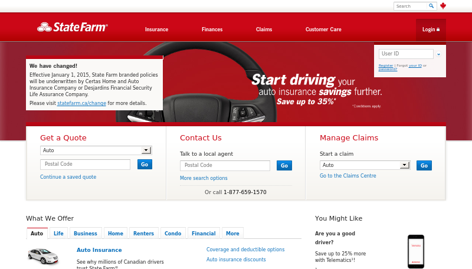472x269 pixels.
Task: Switch to the Business tab
Action: tap(86, 233)
